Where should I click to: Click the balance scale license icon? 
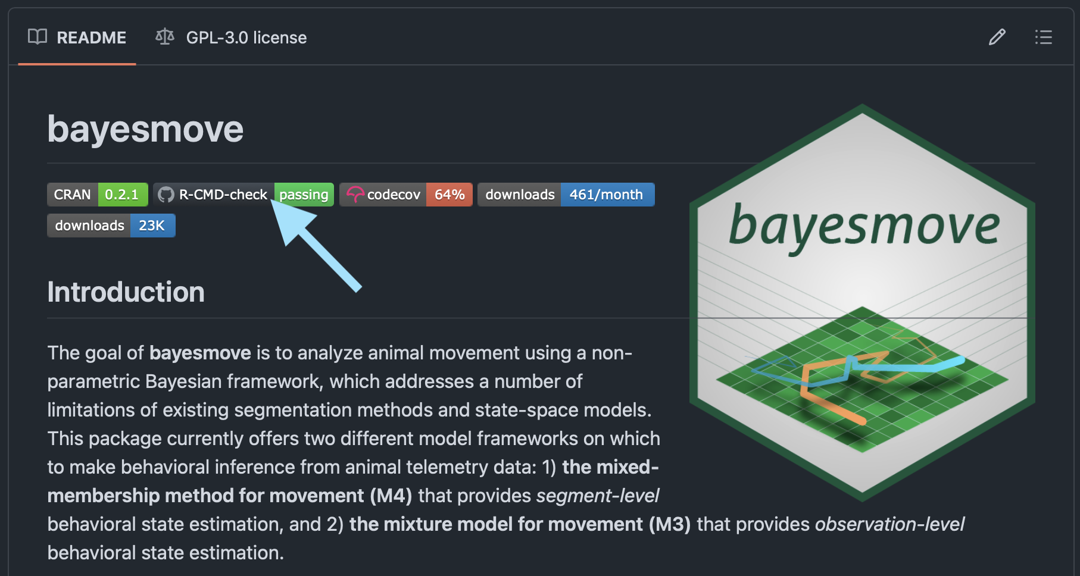pos(165,37)
